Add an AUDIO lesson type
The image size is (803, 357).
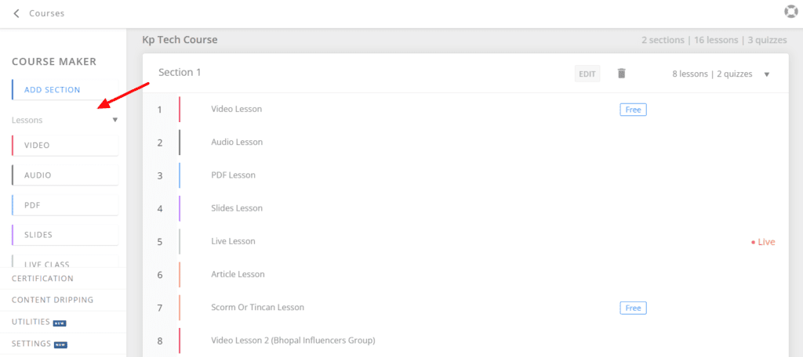(x=65, y=175)
